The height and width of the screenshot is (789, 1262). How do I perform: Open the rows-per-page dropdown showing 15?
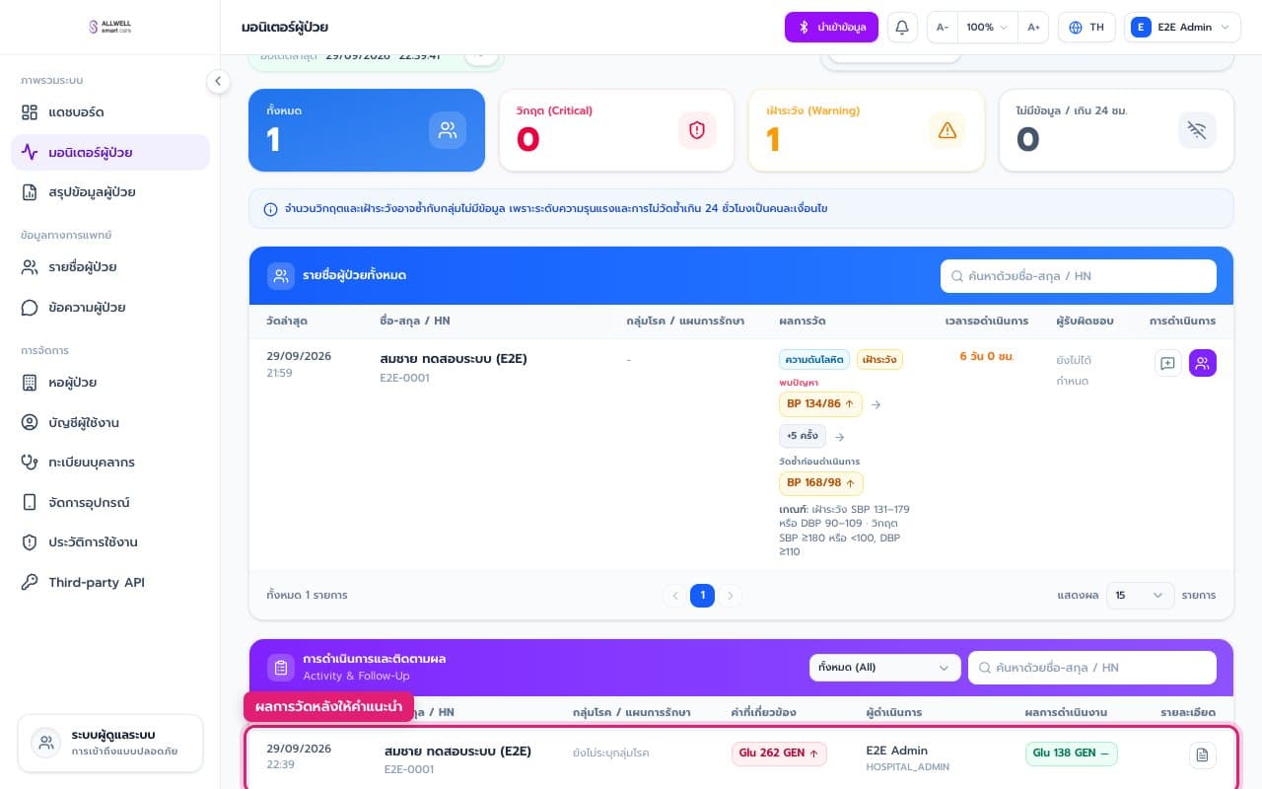(x=1140, y=596)
